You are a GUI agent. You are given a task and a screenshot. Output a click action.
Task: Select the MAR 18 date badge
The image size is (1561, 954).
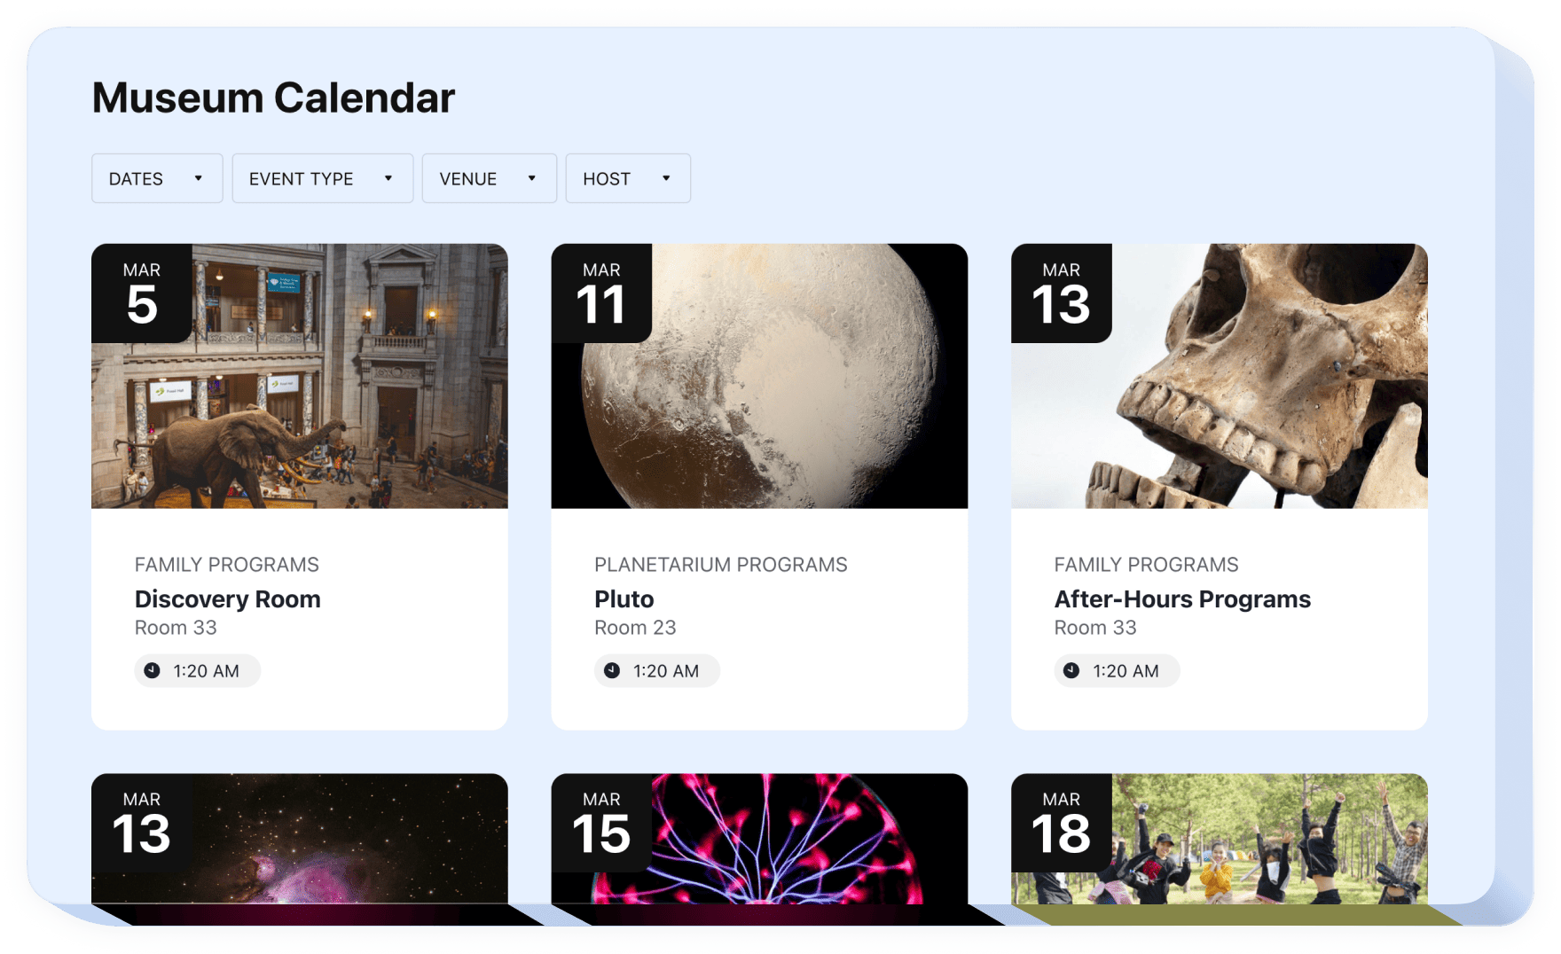pos(1061,823)
